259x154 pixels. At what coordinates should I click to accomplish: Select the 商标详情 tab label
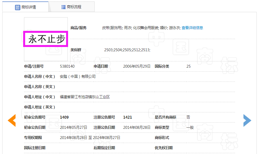29,7
